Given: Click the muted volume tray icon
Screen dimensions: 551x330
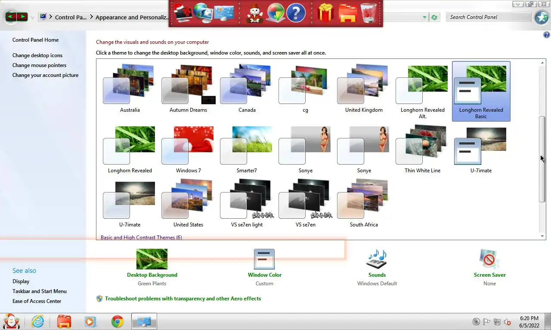Looking at the screenshot, I should point(508,322).
